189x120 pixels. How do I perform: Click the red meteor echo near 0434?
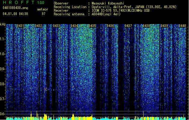(73, 86)
